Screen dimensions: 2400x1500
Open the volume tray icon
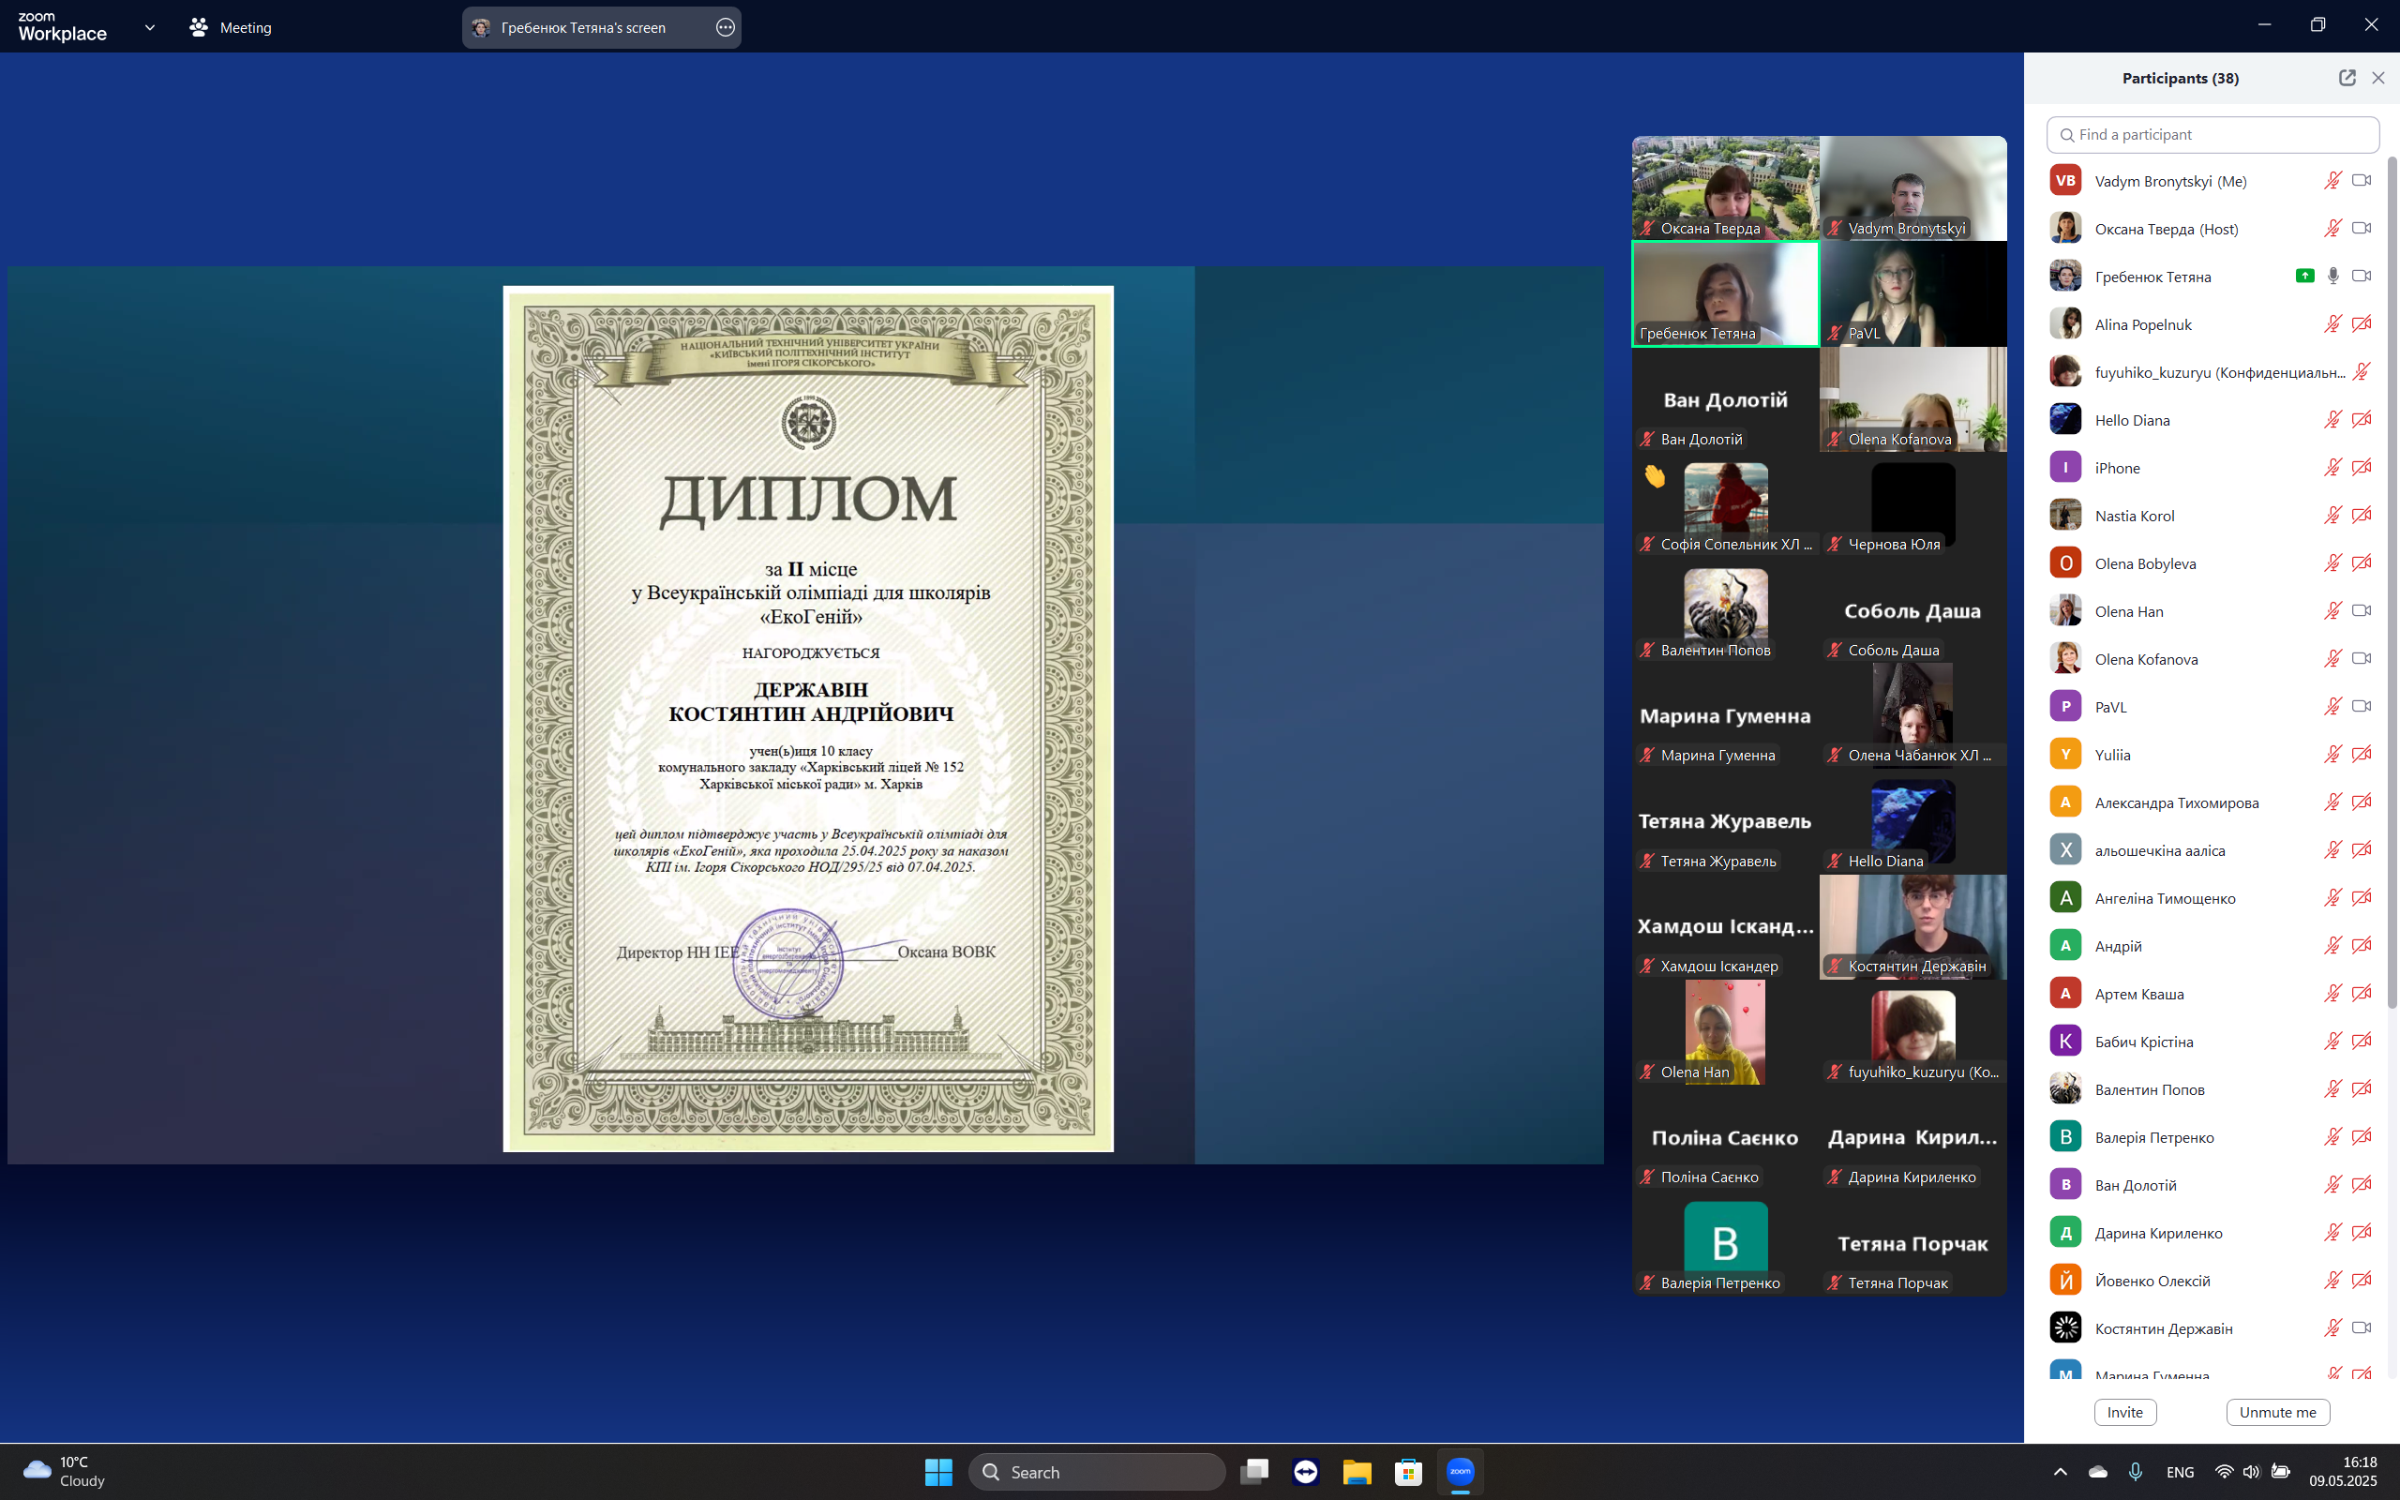(2251, 1472)
